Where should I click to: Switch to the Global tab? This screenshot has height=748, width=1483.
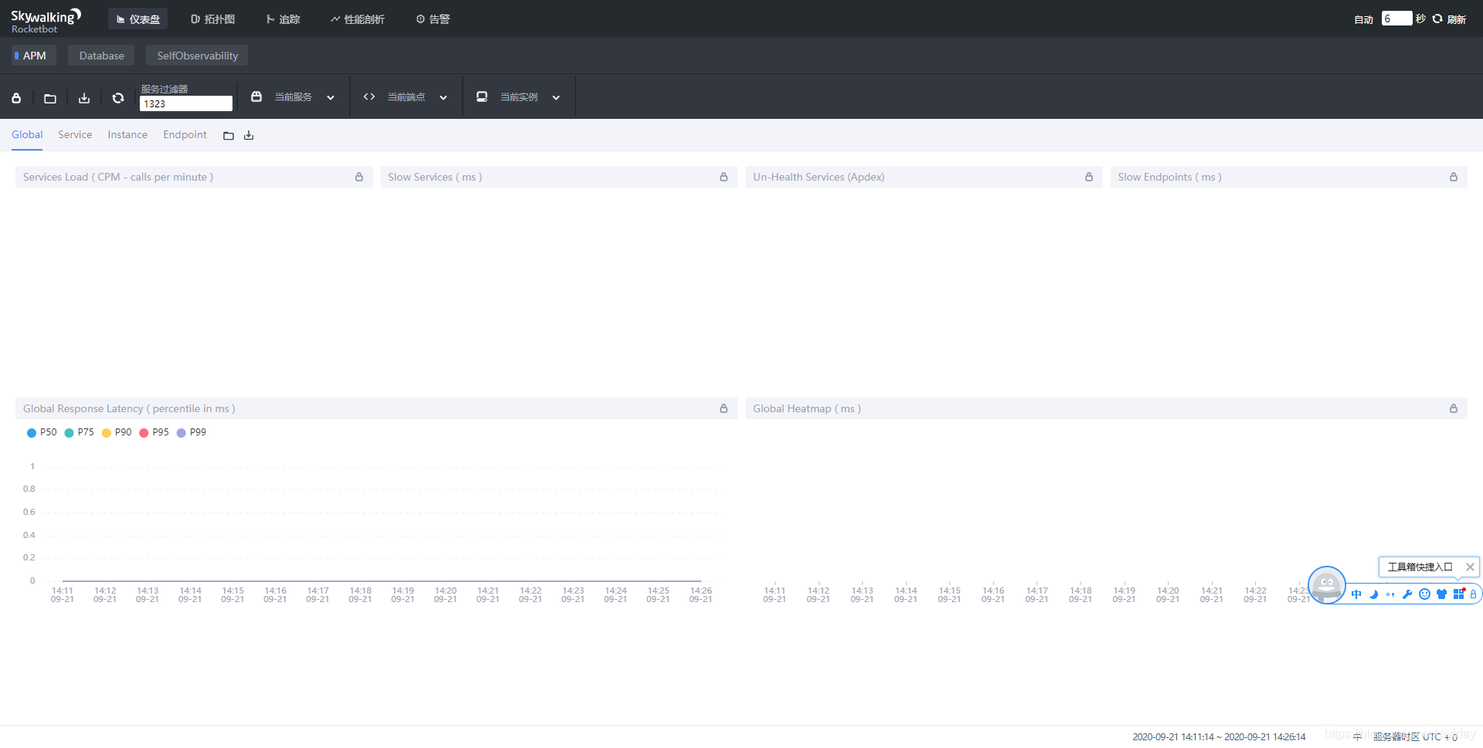pyautogui.click(x=27, y=134)
